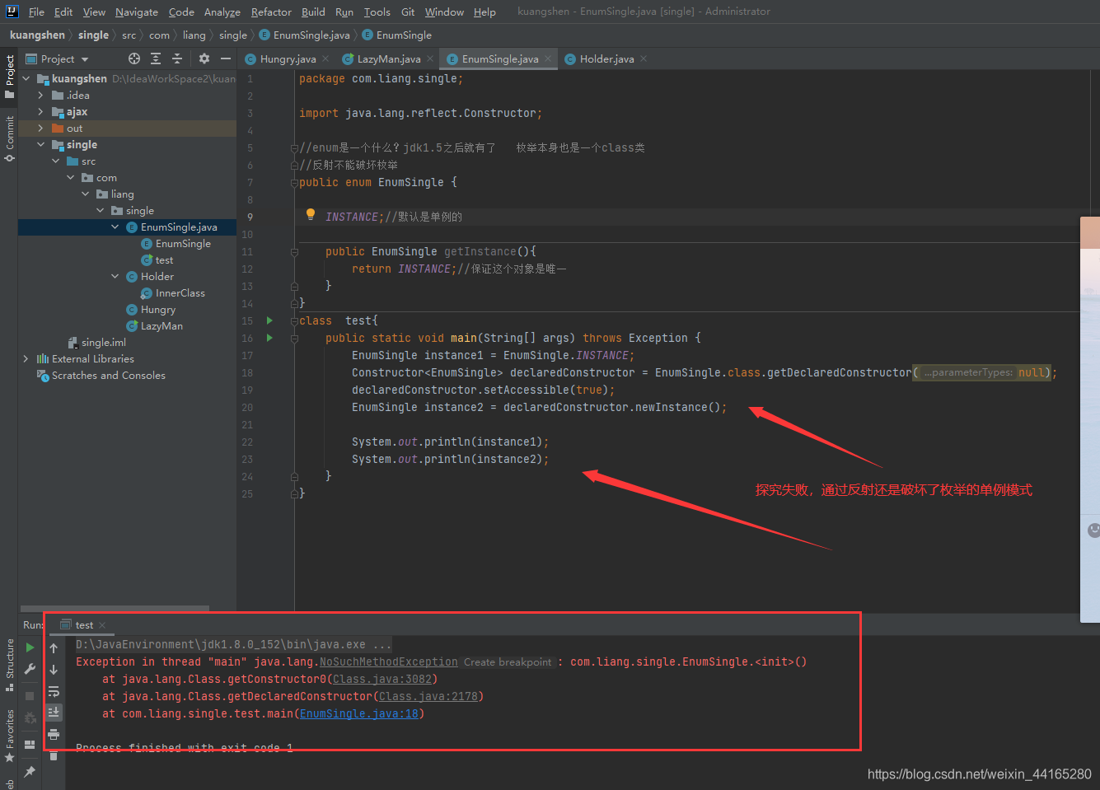1100x790 pixels.
Task: Open Class.java:3082 stack trace link
Action: click(382, 679)
